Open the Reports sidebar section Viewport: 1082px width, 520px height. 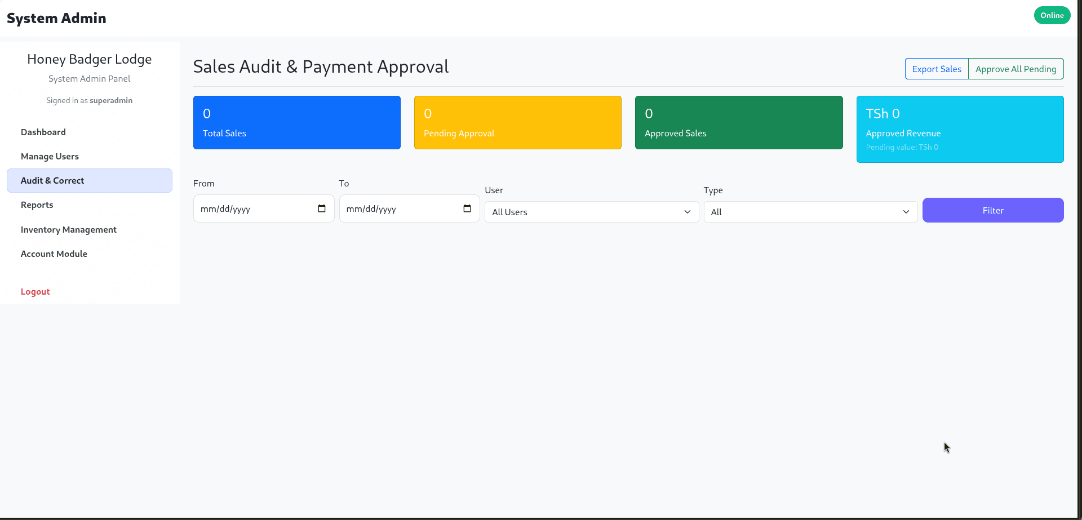coord(37,205)
